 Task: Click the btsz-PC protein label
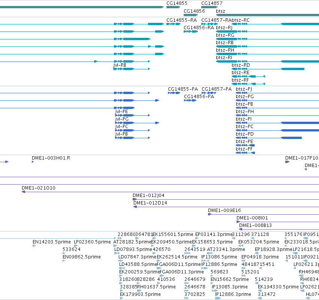(244, 127)
